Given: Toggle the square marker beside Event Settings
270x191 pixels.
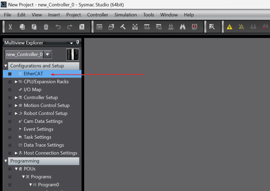Looking at the screenshot, I should pyautogui.click(x=10, y=129).
